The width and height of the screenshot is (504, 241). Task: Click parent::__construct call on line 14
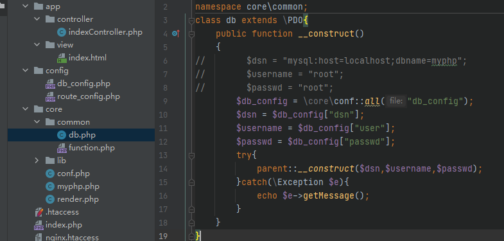tap(306, 169)
